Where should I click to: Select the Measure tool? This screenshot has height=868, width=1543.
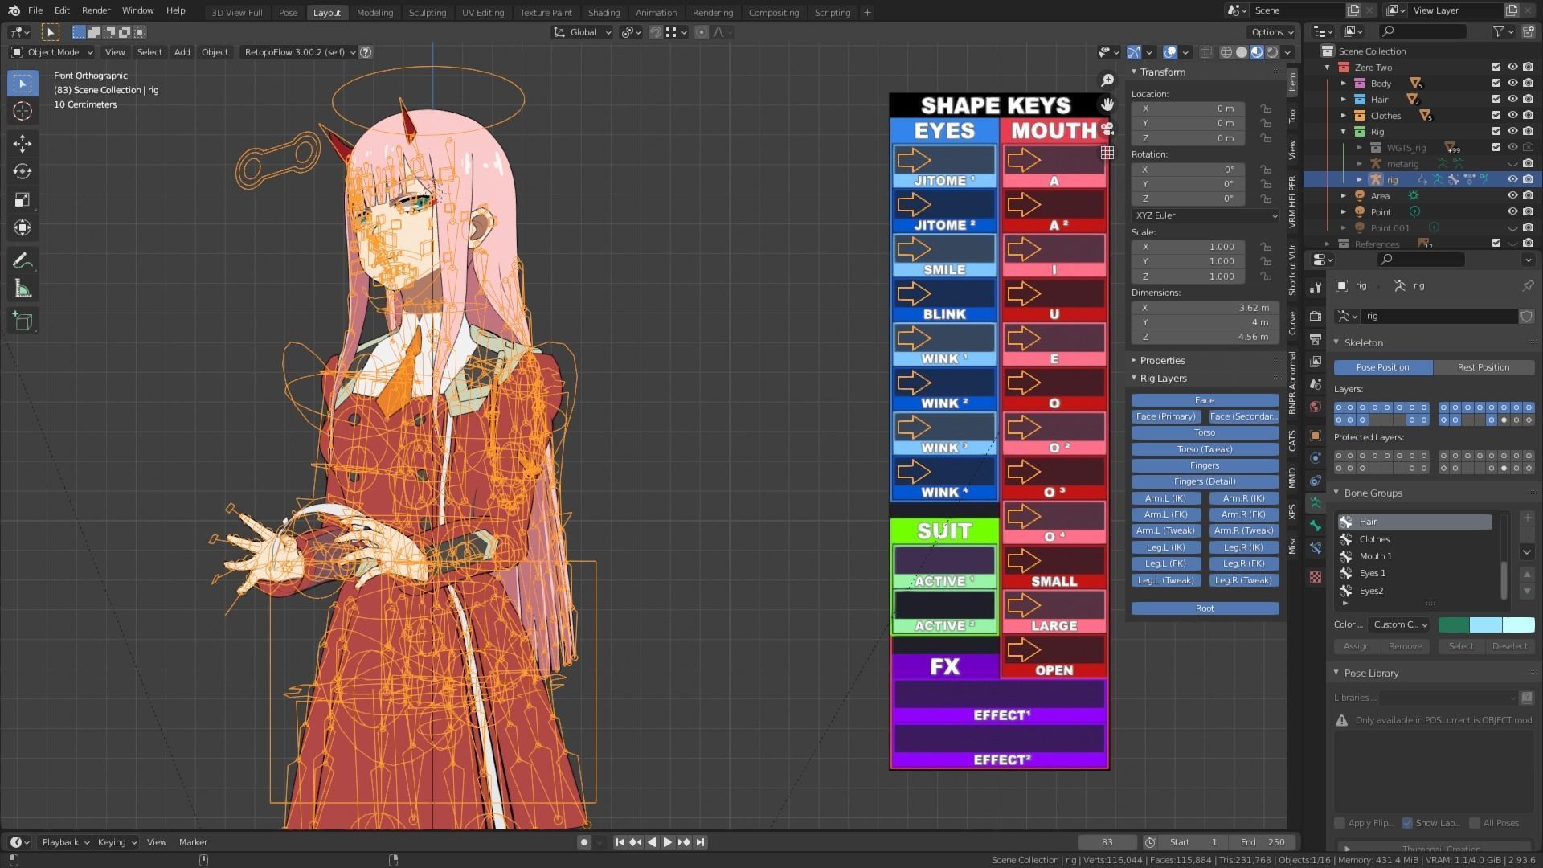tap(23, 289)
